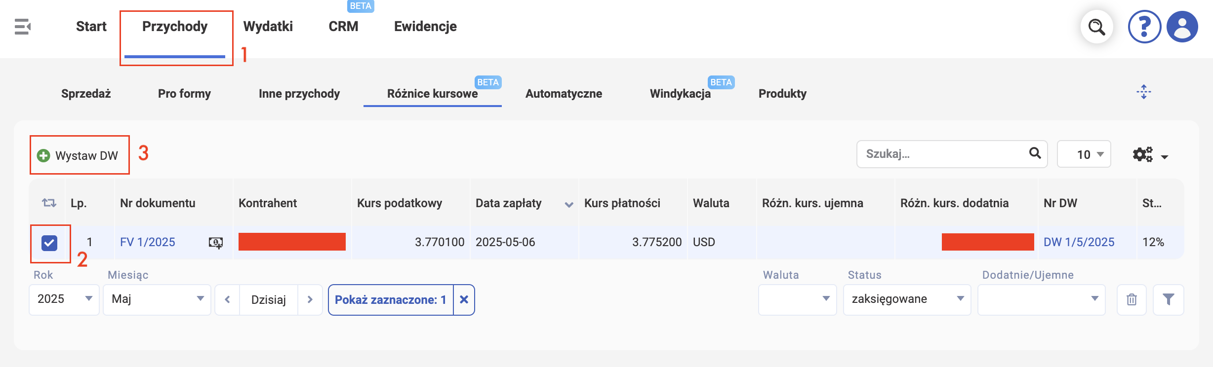Screen dimensions: 1213x367
Task: Open the DW 1/5/2025 link
Action: pos(1079,242)
